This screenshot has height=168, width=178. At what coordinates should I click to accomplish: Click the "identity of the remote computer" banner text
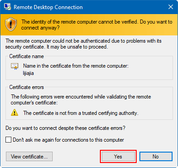(x=97, y=25)
